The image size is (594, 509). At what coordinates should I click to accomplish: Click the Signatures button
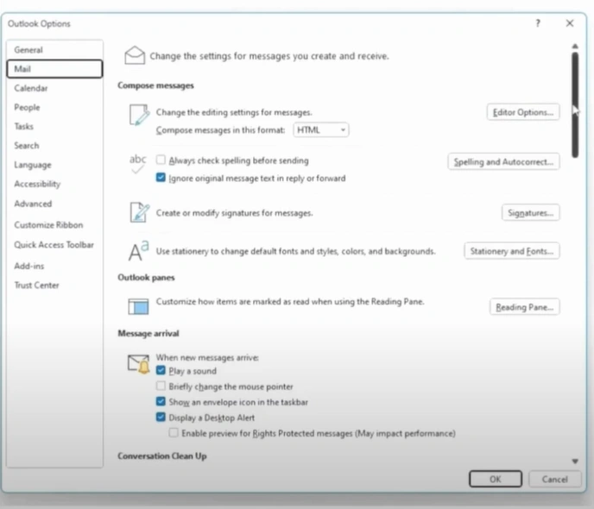(x=530, y=213)
